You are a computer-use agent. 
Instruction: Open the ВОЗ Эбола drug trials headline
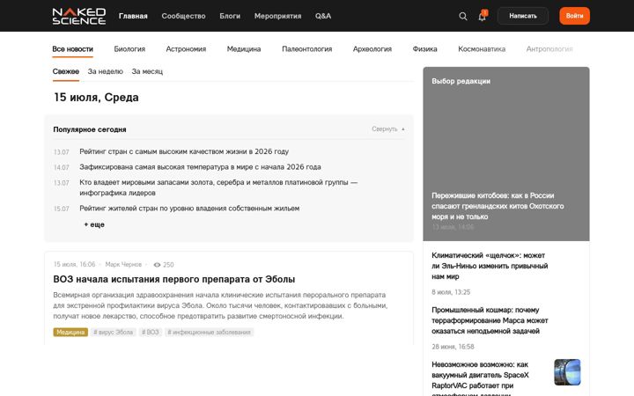(173, 279)
